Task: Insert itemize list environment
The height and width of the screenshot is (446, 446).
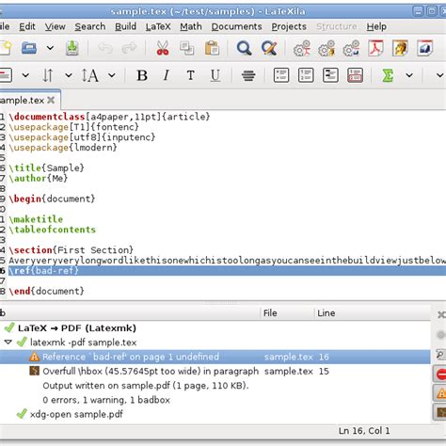Action: tap(281, 75)
